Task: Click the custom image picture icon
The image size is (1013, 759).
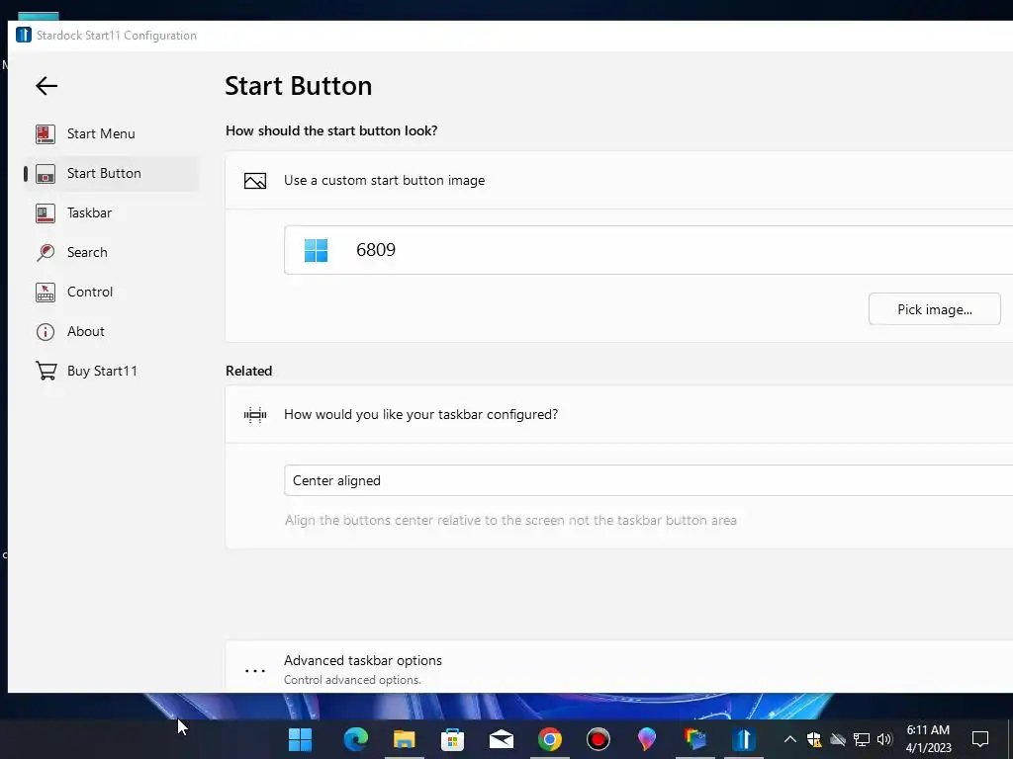Action: [255, 181]
